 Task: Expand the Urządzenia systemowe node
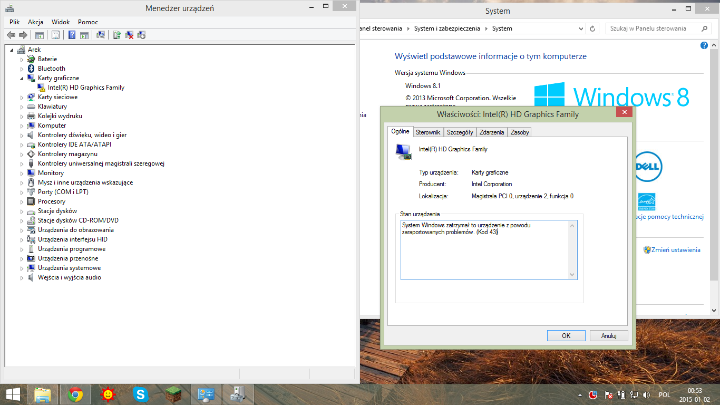click(22, 268)
